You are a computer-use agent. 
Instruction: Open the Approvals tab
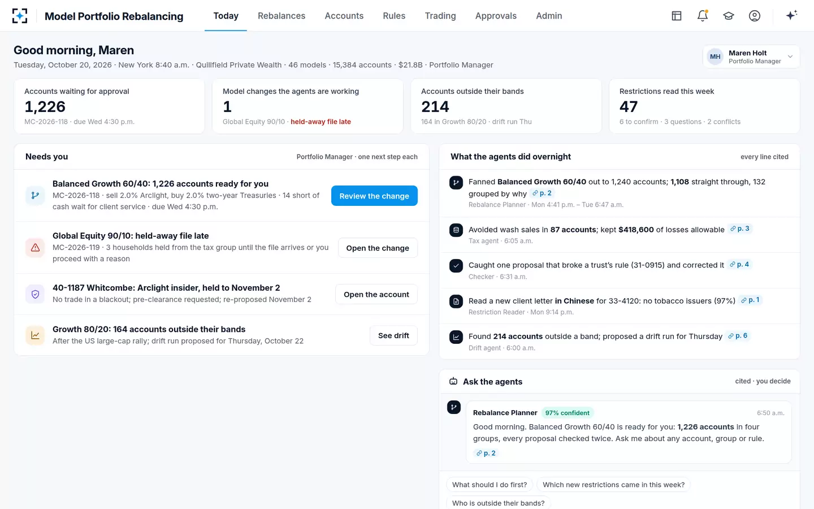[x=496, y=16]
